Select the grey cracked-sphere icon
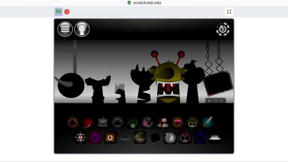The image size is (288, 162). tap(170, 137)
